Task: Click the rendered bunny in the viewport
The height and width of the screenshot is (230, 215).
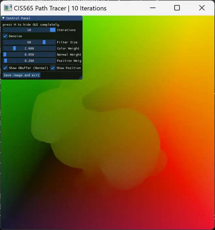Action: click(x=98, y=140)
